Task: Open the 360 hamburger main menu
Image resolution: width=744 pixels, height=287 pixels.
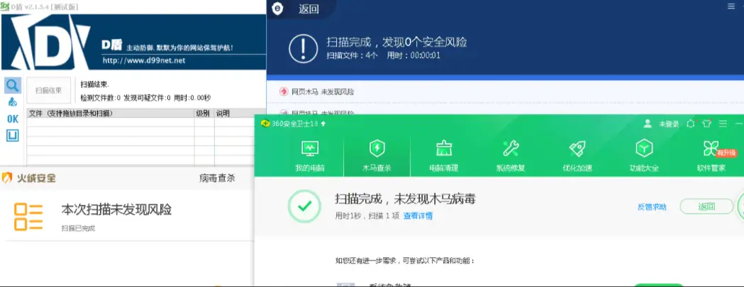Action: (723, 123)
